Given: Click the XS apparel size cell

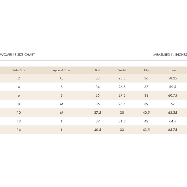Looking at the screenshot, I should pyautogui.click(x=62, y=78).
